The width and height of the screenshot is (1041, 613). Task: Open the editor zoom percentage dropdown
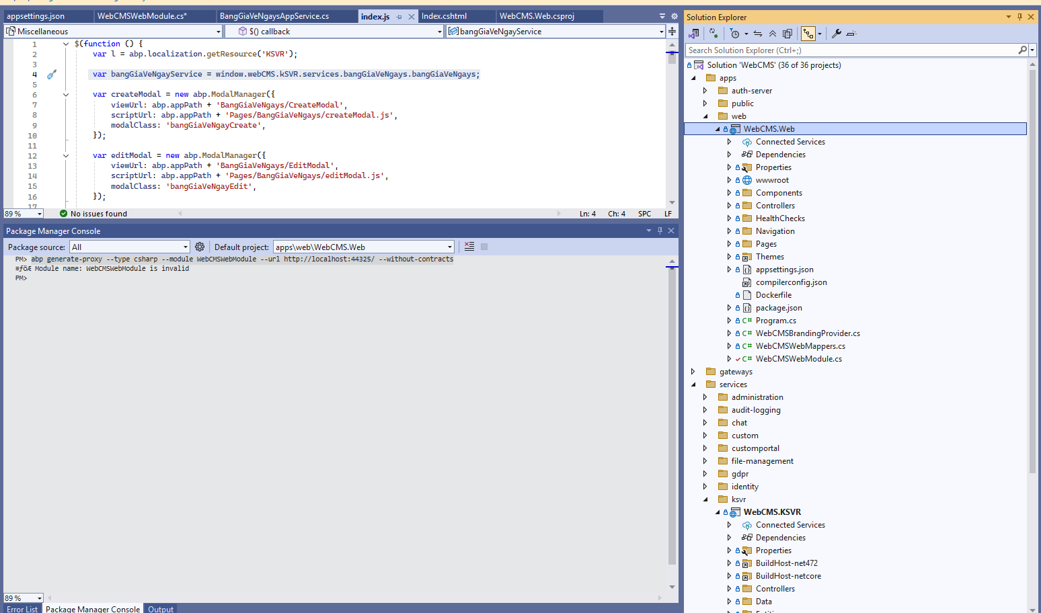(40, 214)
